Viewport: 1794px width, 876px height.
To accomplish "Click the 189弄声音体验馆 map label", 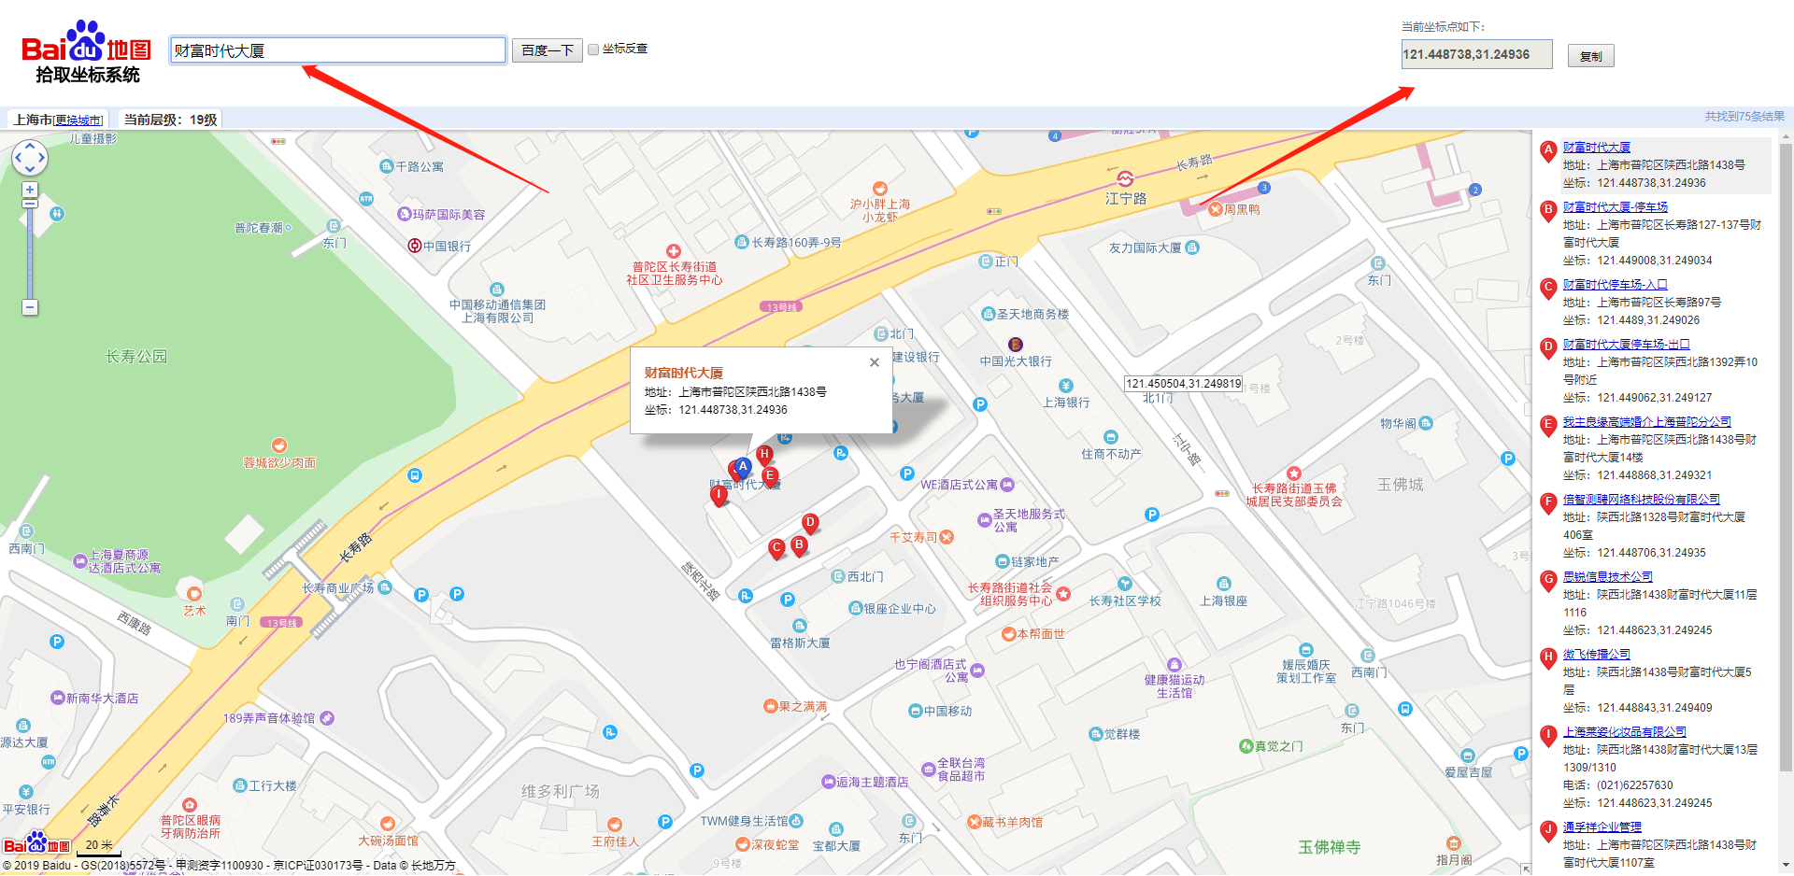I will point(269,718).
